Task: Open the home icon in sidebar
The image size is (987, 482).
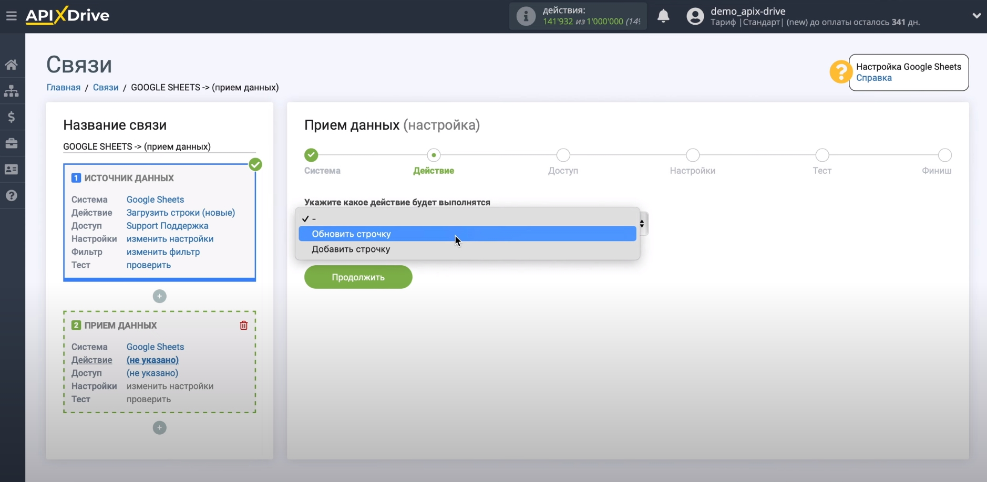Action: pos(12,65)
